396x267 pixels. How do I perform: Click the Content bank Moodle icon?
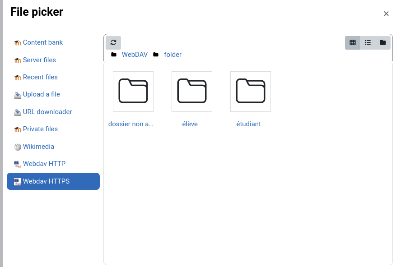tap(18, 43)
